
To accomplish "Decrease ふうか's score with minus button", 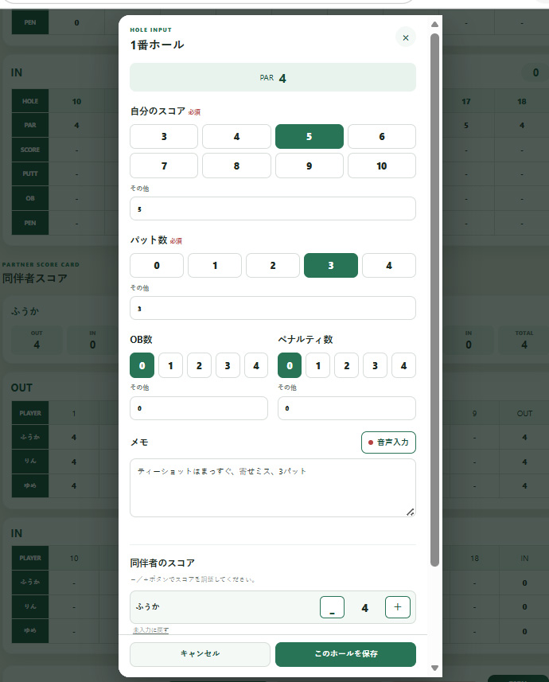I will [332, 607].
